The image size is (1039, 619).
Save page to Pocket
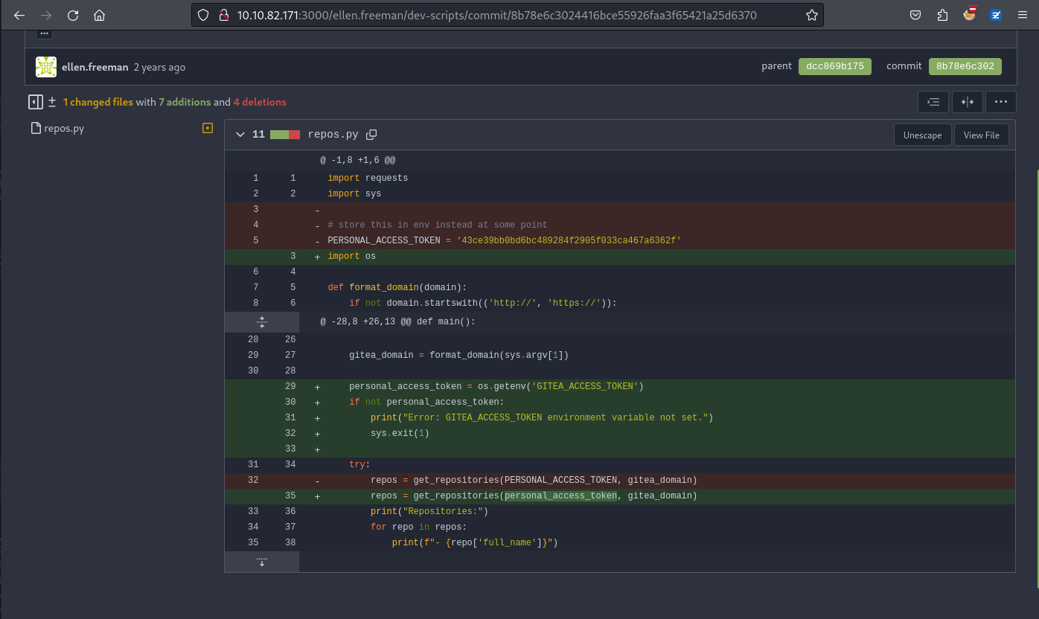click(x=916, y=15)
